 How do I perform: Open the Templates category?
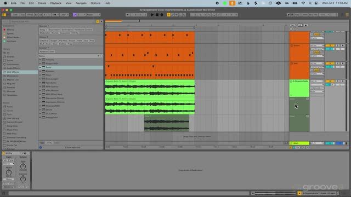click(12, 95)
